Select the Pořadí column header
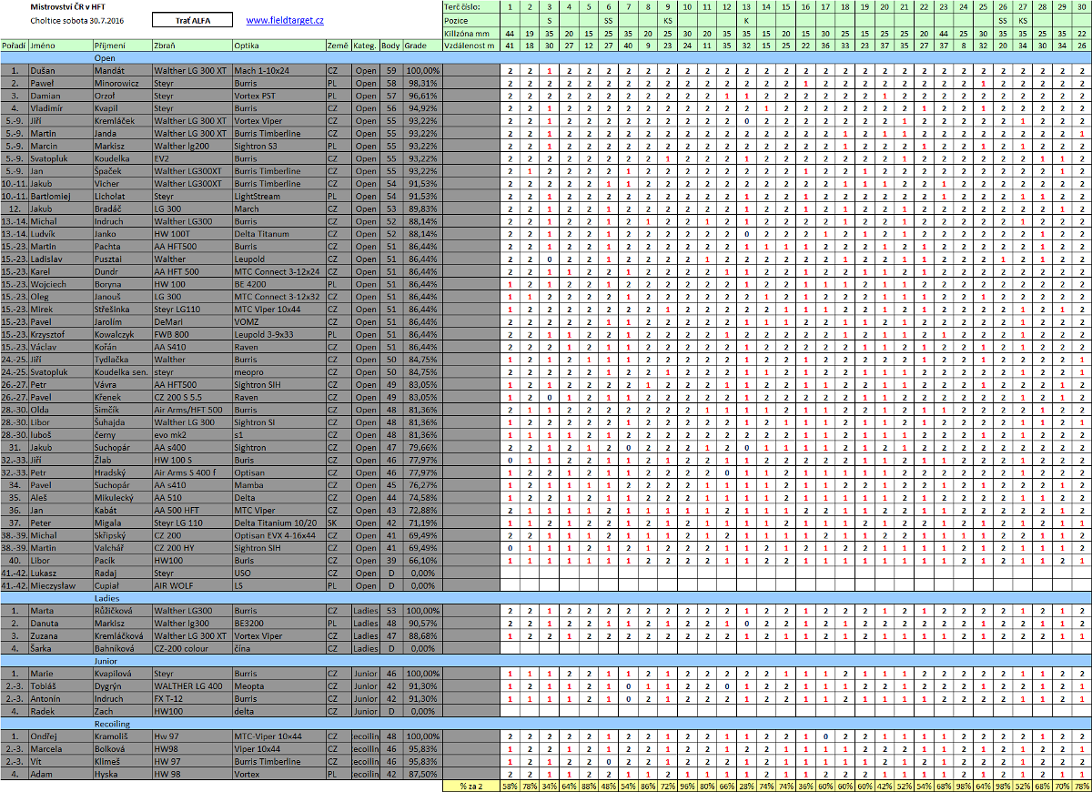This screenshot has width=1092, height=792. coord(14,45)
